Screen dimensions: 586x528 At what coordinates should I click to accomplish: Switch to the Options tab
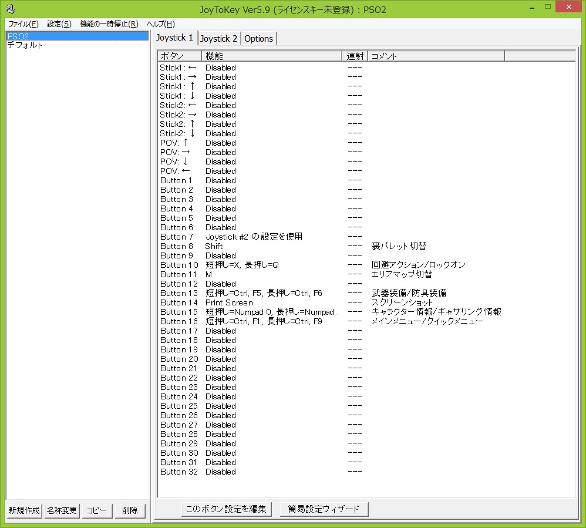pos(258,39)
